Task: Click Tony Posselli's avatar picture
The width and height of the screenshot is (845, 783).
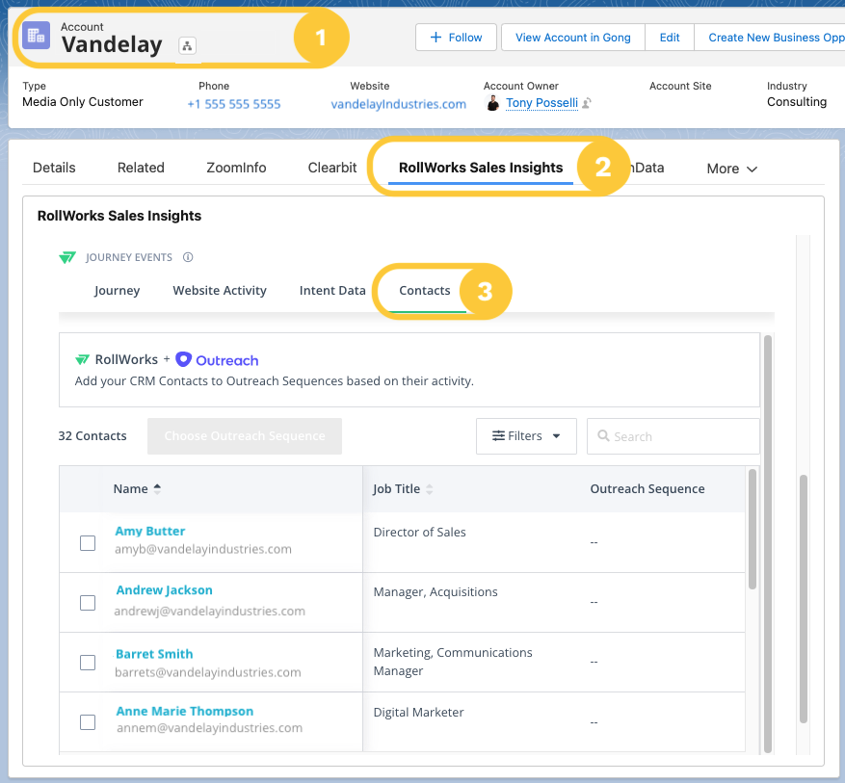Action: pos(492,102)
